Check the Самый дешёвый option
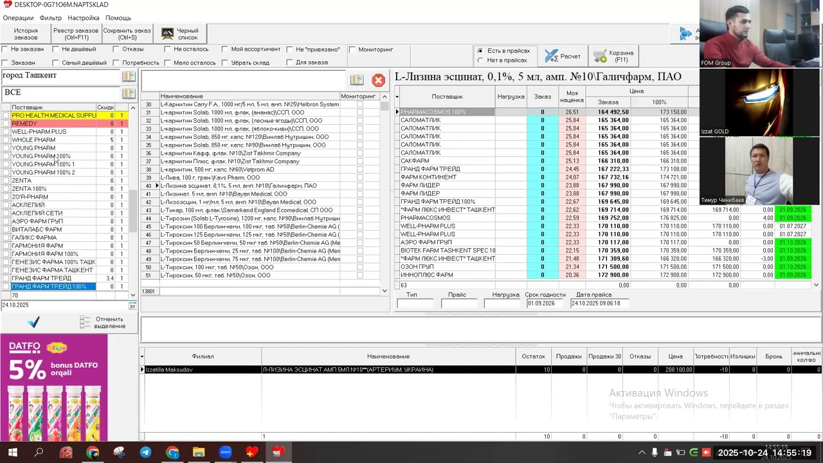This screenshot has width=823, height=463. [56, 62]
